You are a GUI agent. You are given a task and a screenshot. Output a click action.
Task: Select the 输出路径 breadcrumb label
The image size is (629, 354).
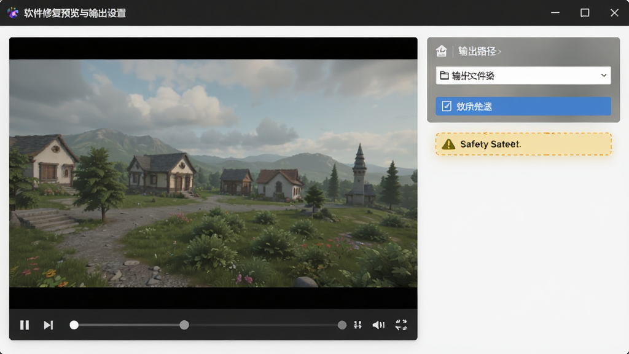pos(477,51)
